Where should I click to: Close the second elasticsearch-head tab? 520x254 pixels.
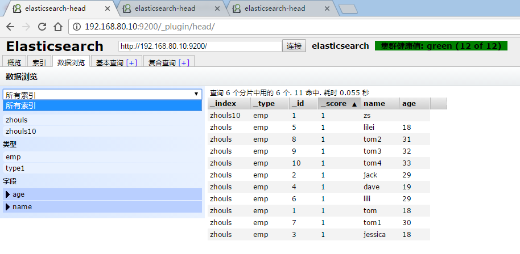(217, 9)
